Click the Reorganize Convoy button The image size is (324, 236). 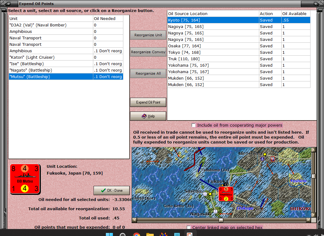pyautogui.click(x=148, y=52)
